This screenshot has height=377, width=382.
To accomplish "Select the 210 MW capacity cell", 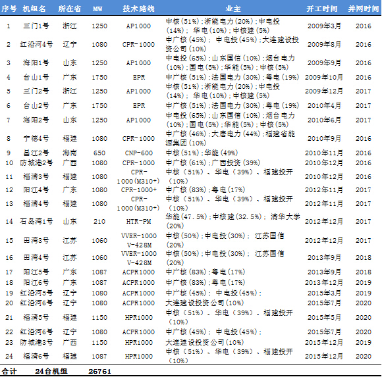I will coord(99,222).
